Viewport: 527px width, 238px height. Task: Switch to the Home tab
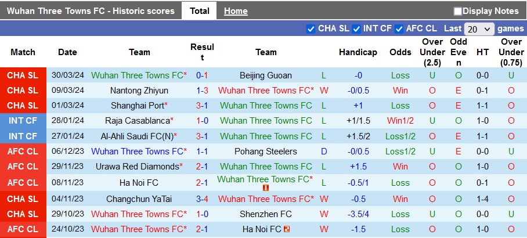236,11
